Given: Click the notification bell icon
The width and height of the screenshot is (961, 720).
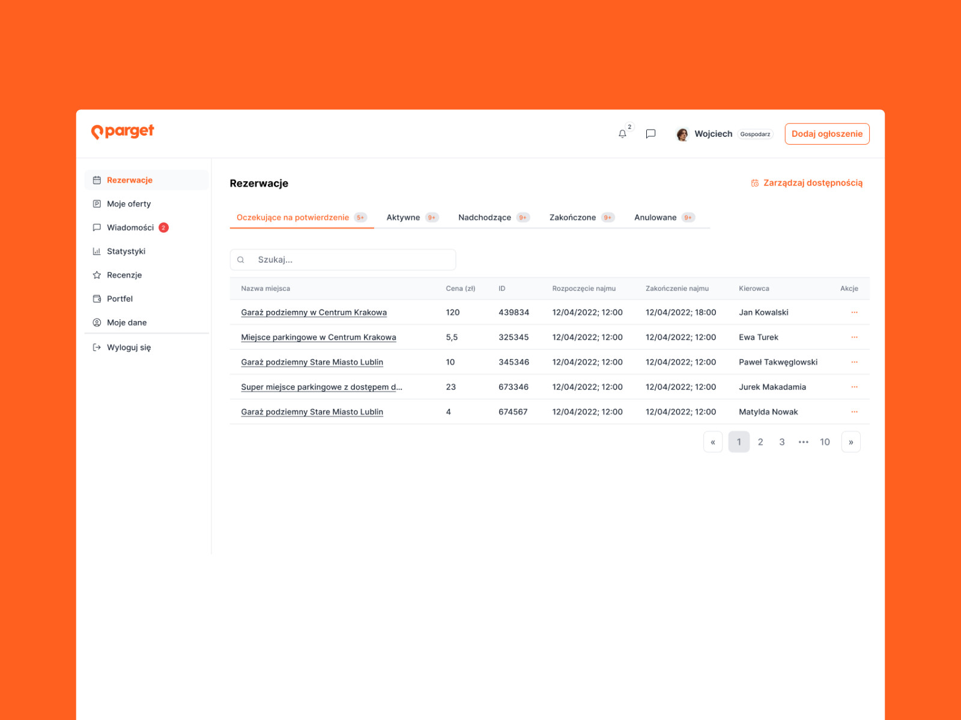Looking at the screenshot, I should point(622,134).
